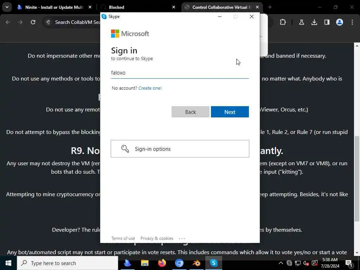This screenshot has height=270, width=360.
Task: Click the Skype icon in system tray
Action: pyautogui.click(x=289, y=263)
